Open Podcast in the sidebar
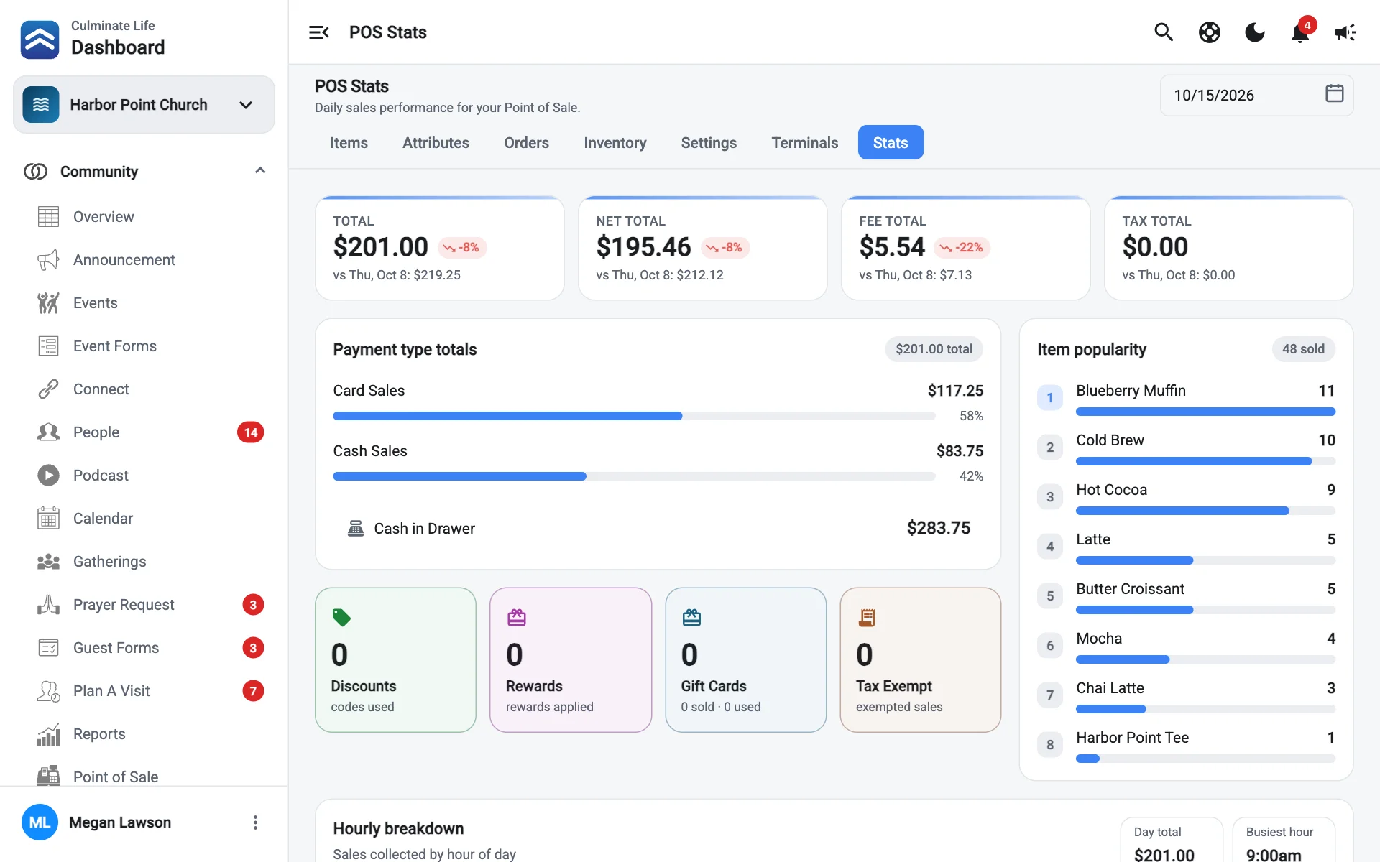 coord(144,476)
